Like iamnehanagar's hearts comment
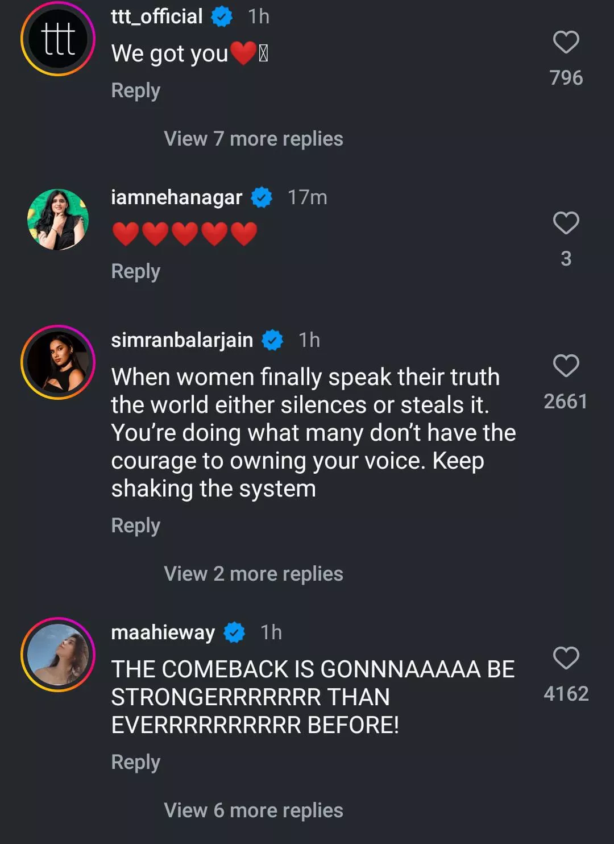The image size is (614, 844). 566,223
